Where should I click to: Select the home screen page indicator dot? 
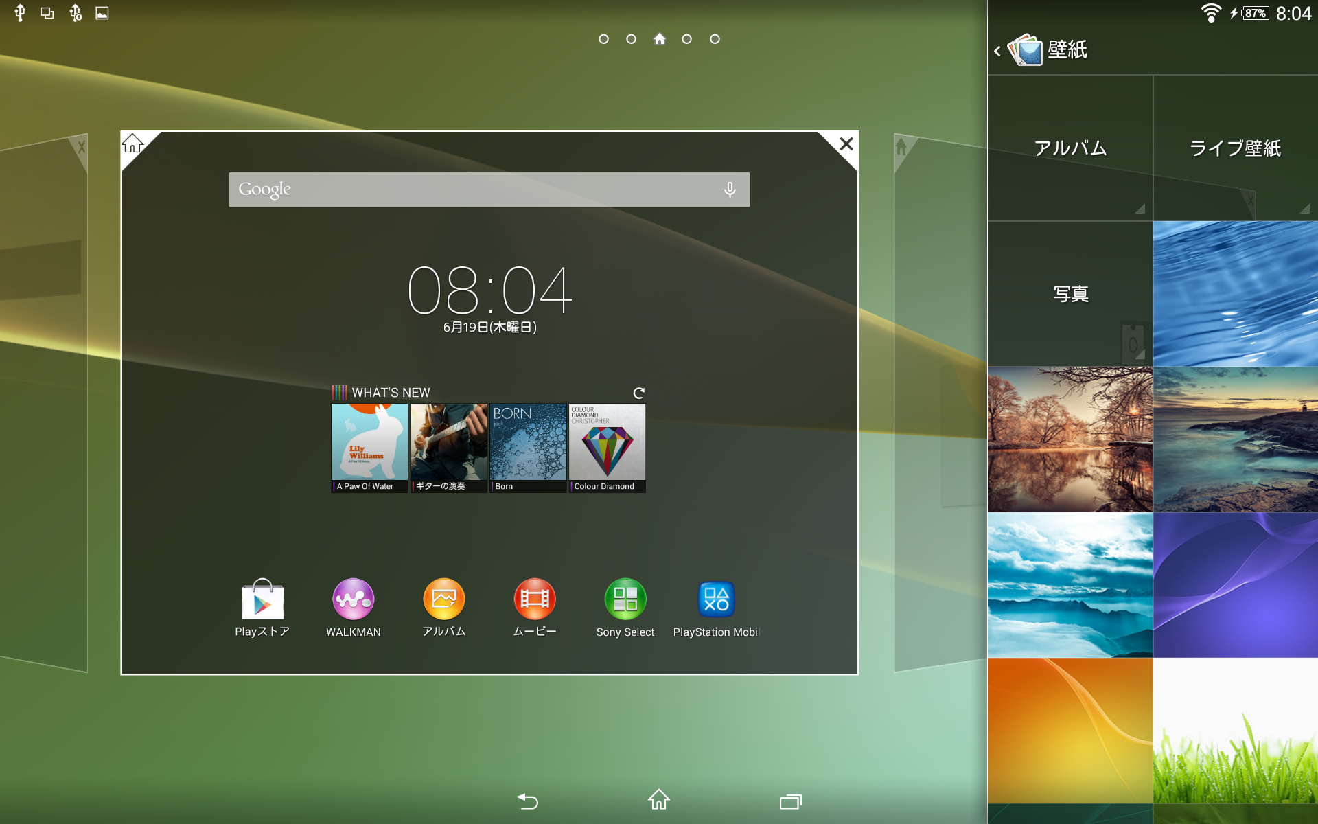(658, 39)
